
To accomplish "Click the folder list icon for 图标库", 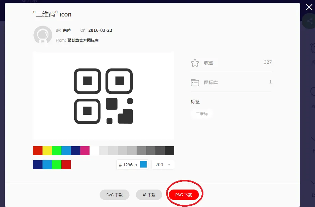I will click(195, 82).
